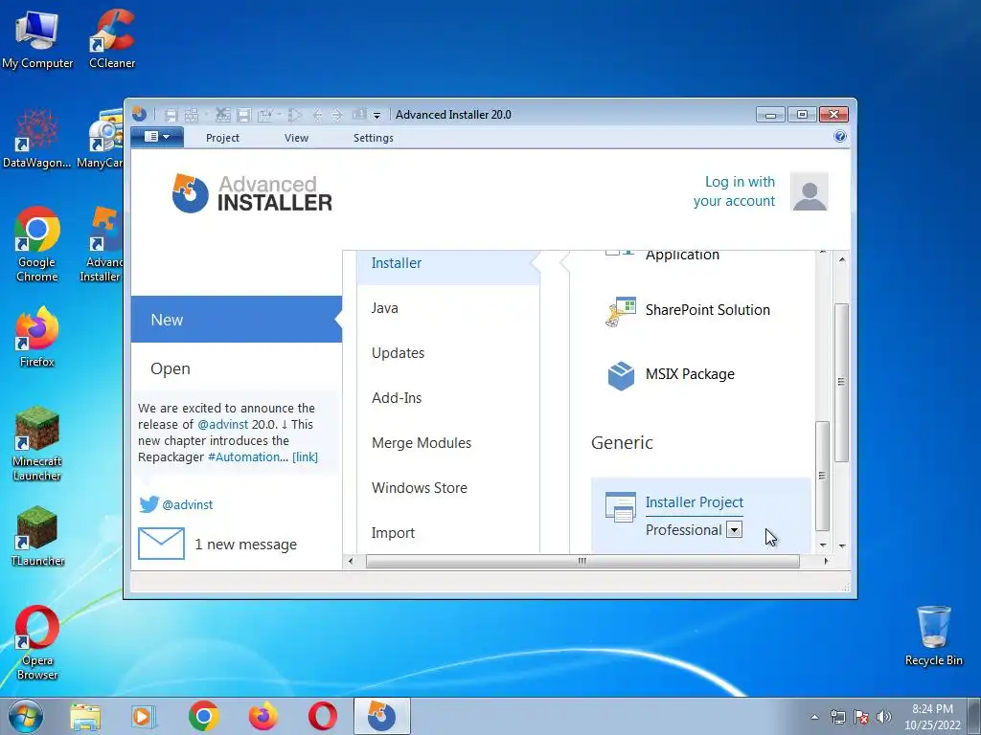Select the Recycle Bin desktop icon
The height and width of the screenshot is (735, 981).
coord(933,636)
